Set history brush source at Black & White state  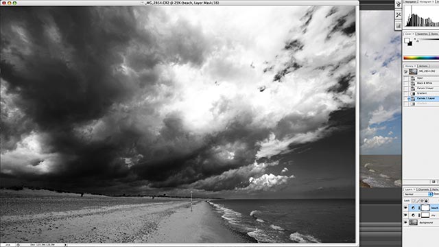point(405,83)
